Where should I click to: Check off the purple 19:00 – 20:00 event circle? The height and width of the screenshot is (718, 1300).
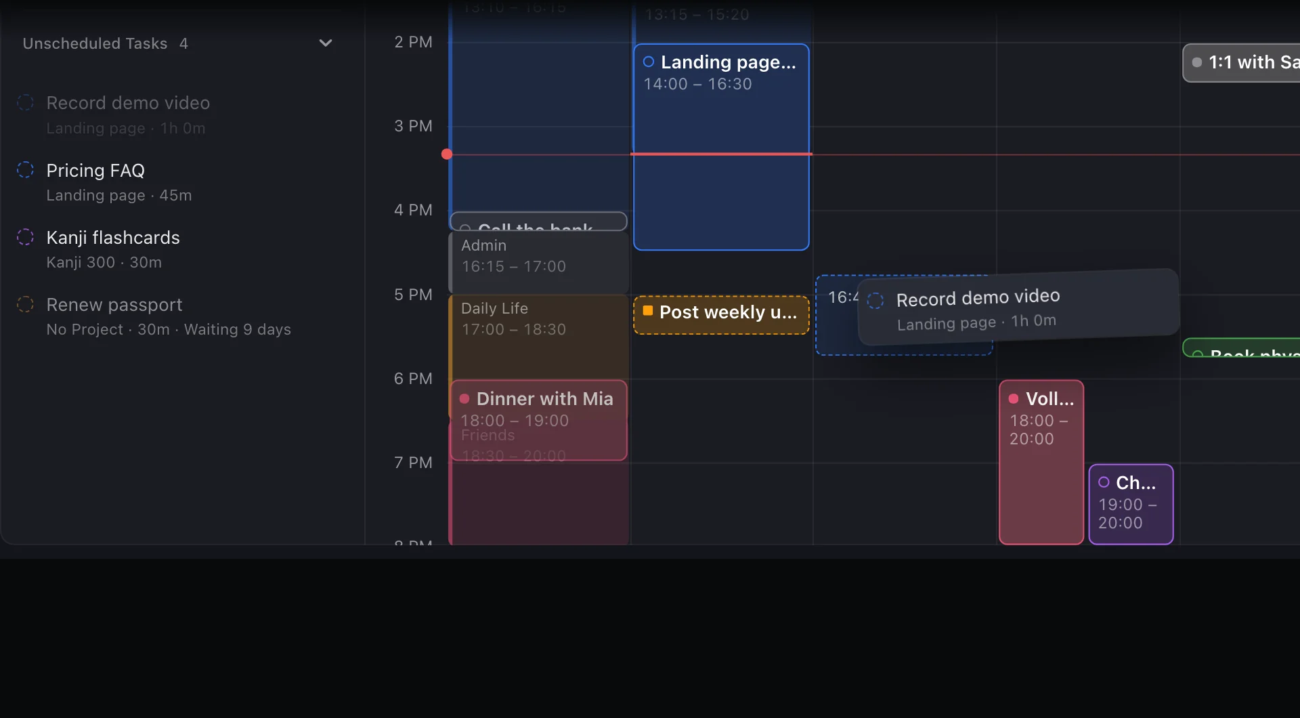[x=1104, y=482]
